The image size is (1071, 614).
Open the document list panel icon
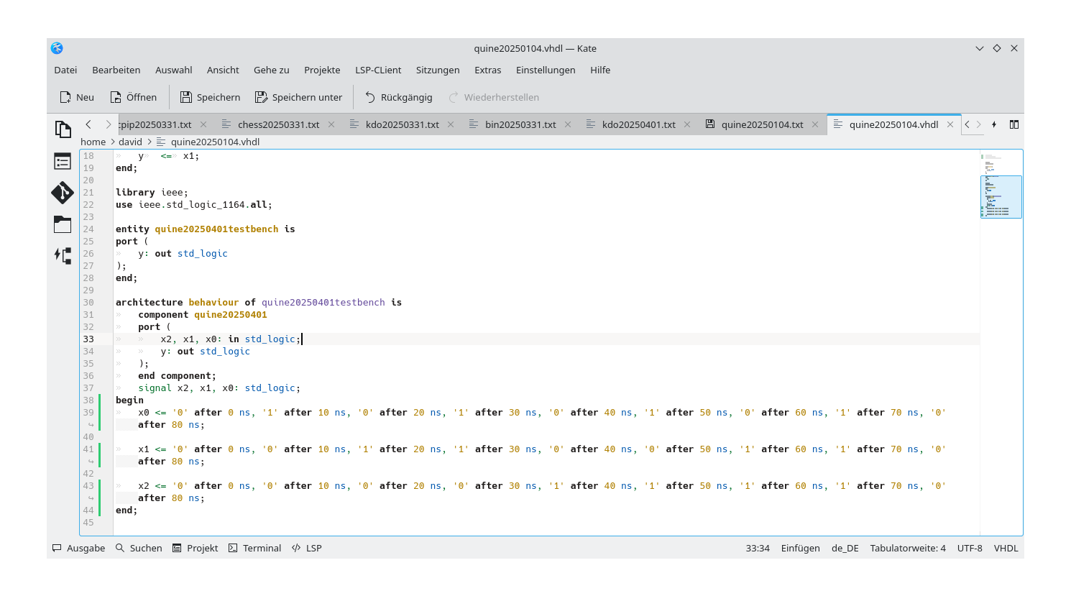click(x=63, y=161)
